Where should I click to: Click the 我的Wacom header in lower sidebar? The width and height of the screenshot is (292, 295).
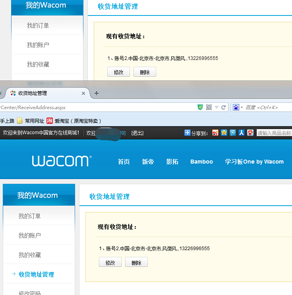point(39,195)
